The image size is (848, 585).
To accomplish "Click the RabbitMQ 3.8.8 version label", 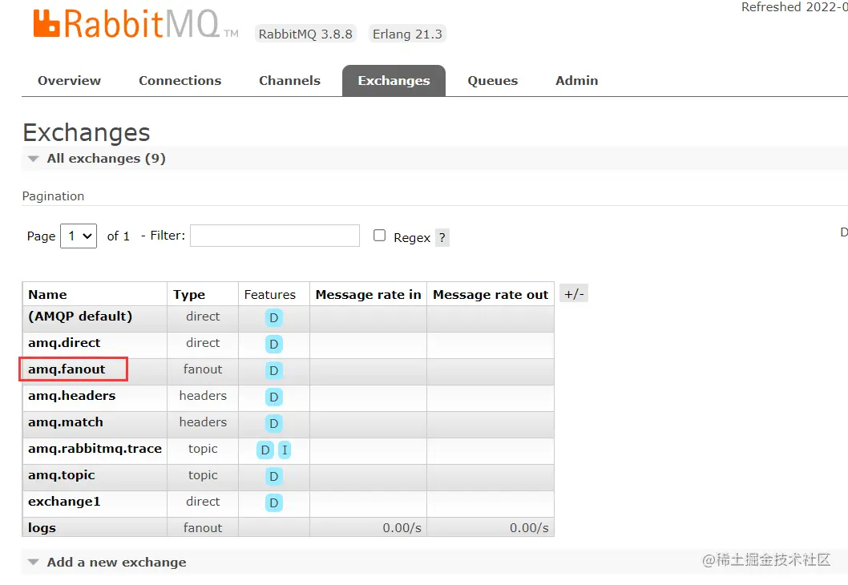I will [305, 34].
